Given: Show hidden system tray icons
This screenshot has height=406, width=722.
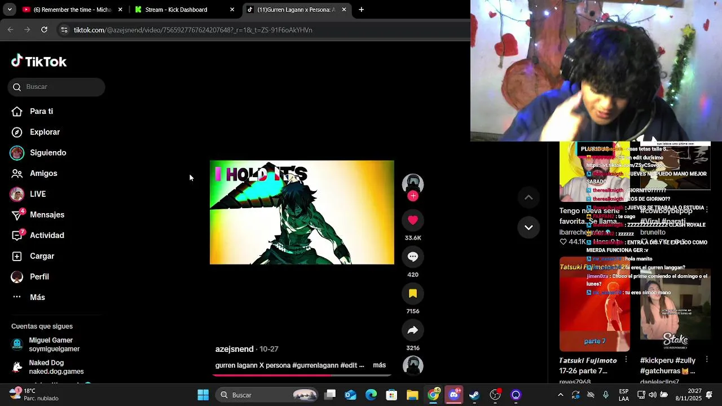Looking at the screenshot, I should click(x=561, y=395).
